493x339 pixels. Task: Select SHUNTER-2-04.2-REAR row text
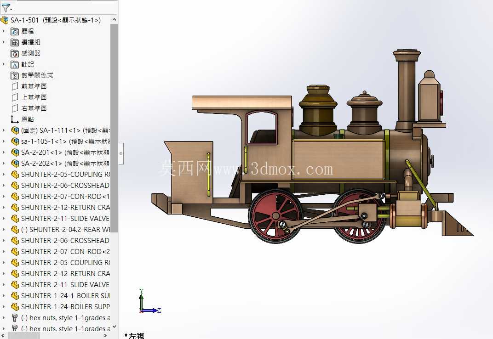click(65, 230)
